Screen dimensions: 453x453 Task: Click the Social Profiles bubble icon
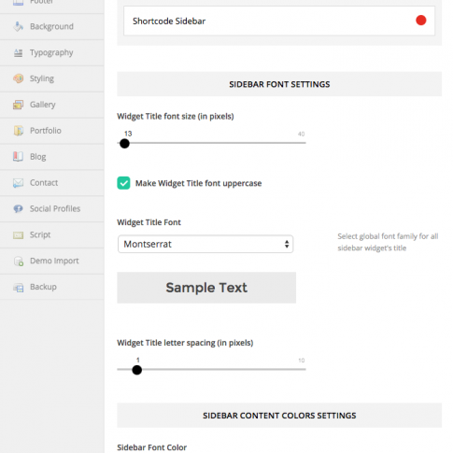point(18,208)
